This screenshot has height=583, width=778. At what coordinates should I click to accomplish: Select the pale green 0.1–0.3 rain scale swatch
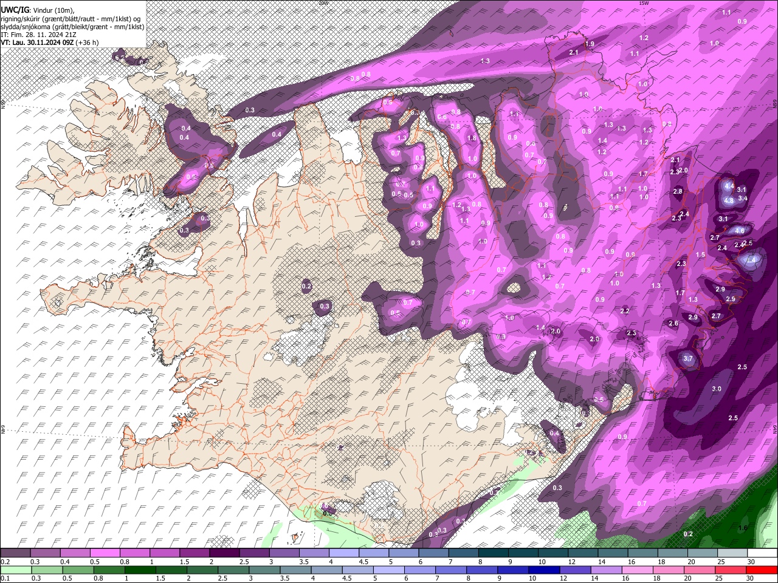[x=16, y=570]
